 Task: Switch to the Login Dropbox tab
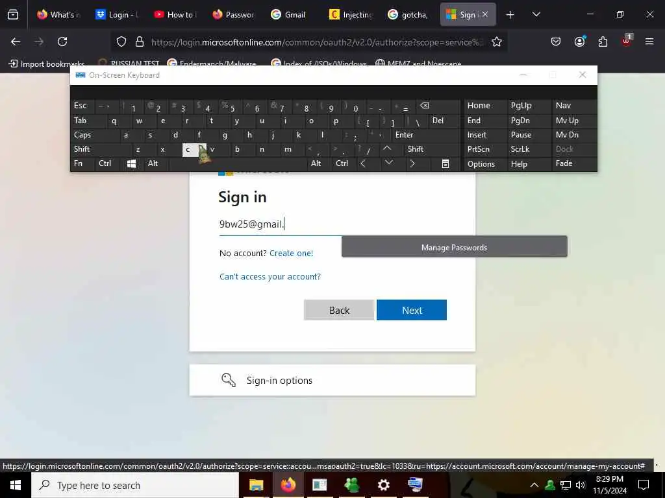(116, 14)
